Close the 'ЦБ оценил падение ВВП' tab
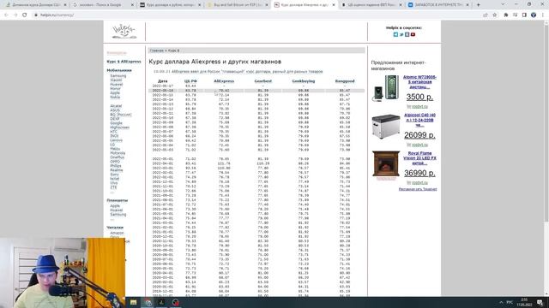Image resolution: width=549 pixels, height=308 pixels. tap(401, 5)
